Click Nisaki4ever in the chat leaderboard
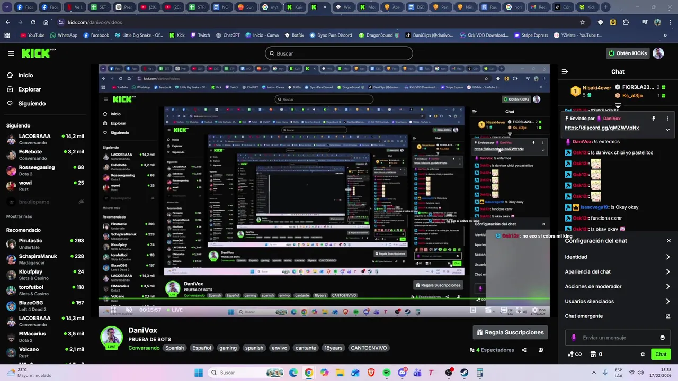 coord(597,88)
